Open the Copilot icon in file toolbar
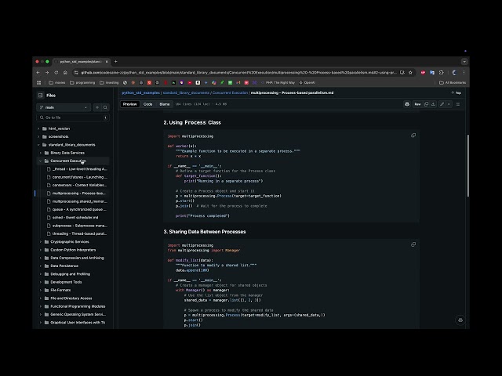 (x=407, y=104)
